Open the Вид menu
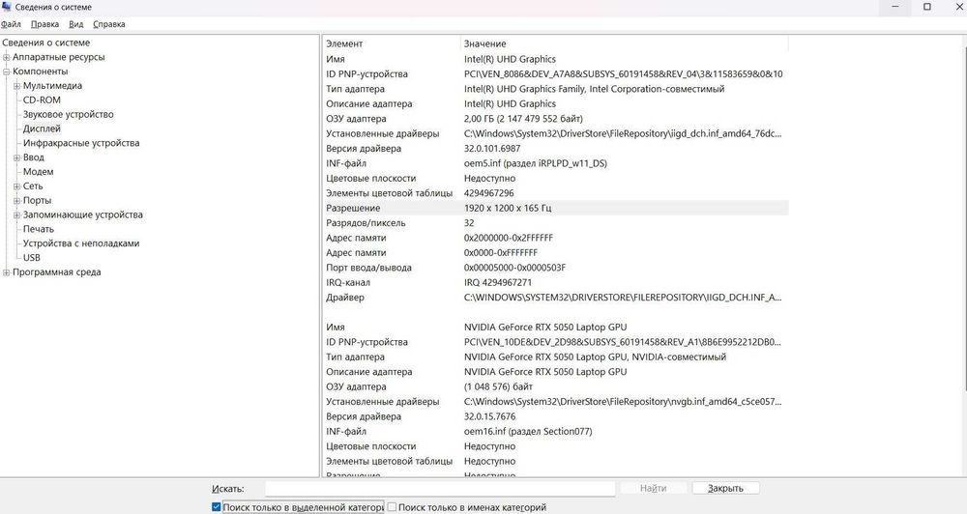The height and width of the screenshot is (514, 967). pos(75,24)
